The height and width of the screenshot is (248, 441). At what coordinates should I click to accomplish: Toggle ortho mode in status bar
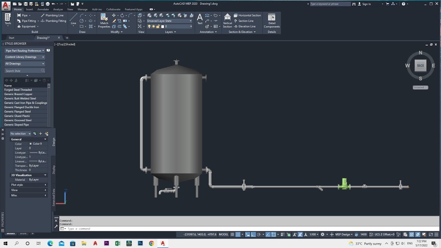click(x=253, y=235)
